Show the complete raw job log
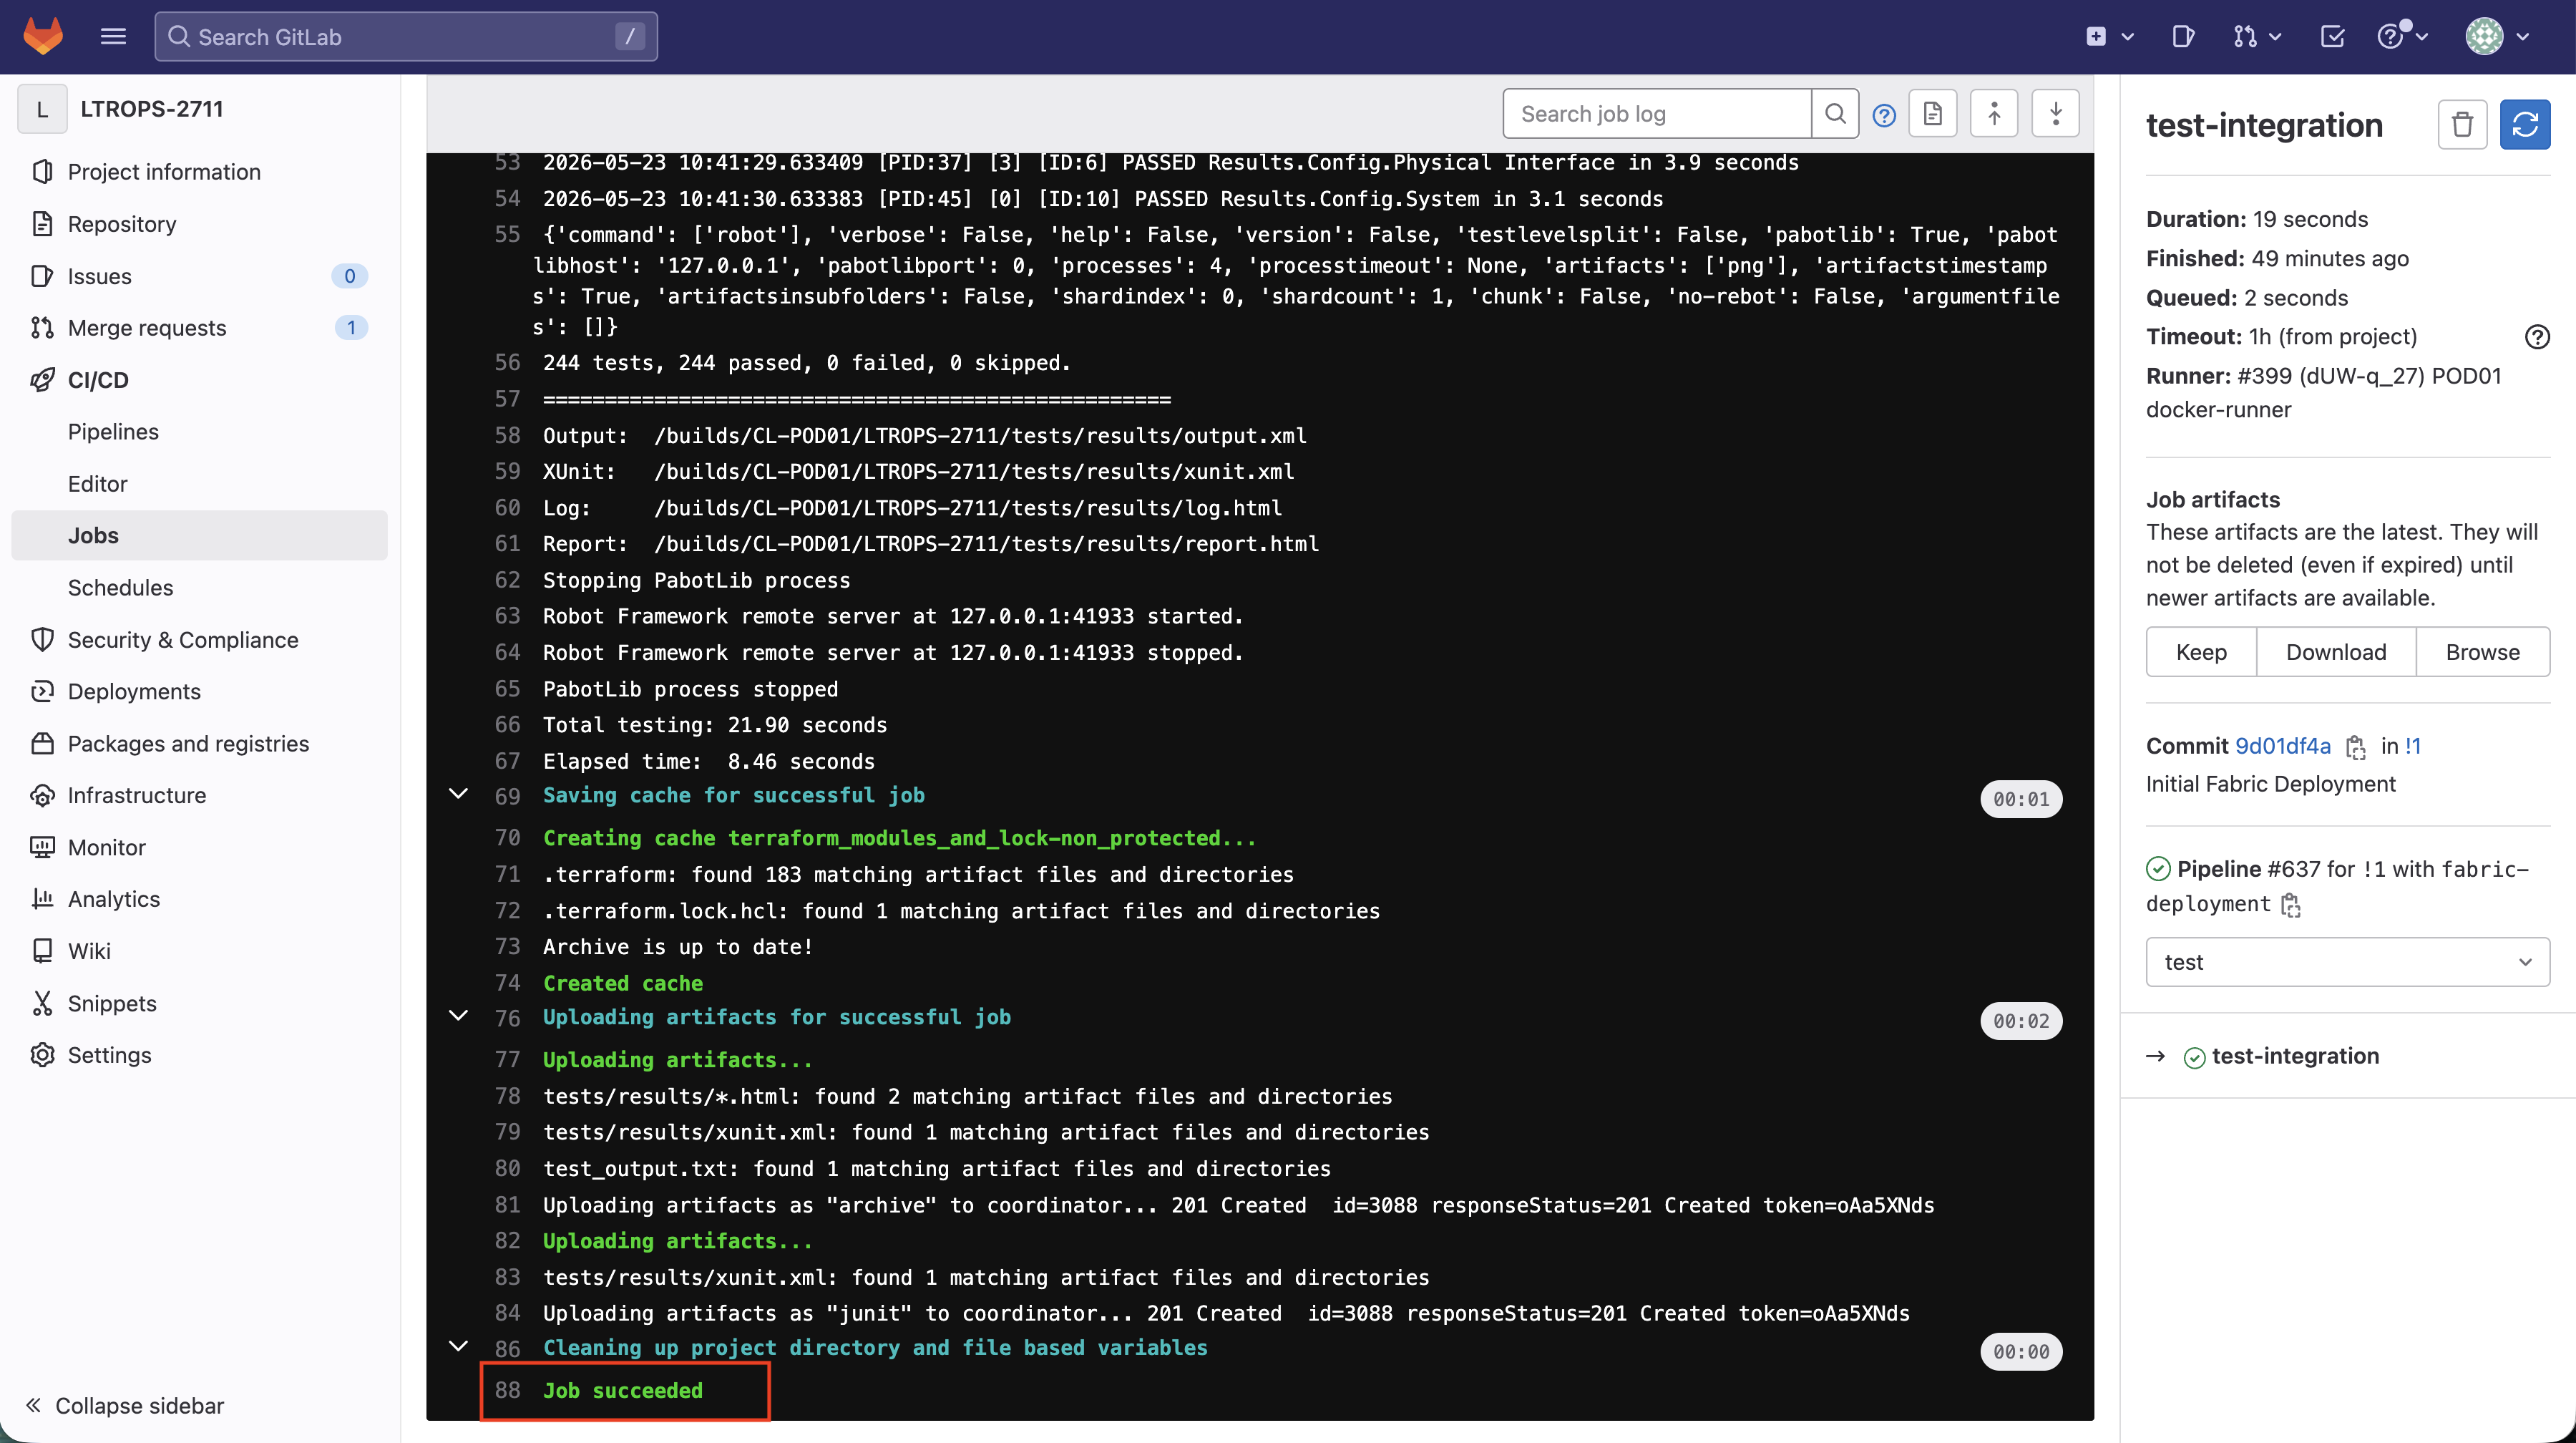The image size is (2576, 1443). click(x=1932, y=114)
